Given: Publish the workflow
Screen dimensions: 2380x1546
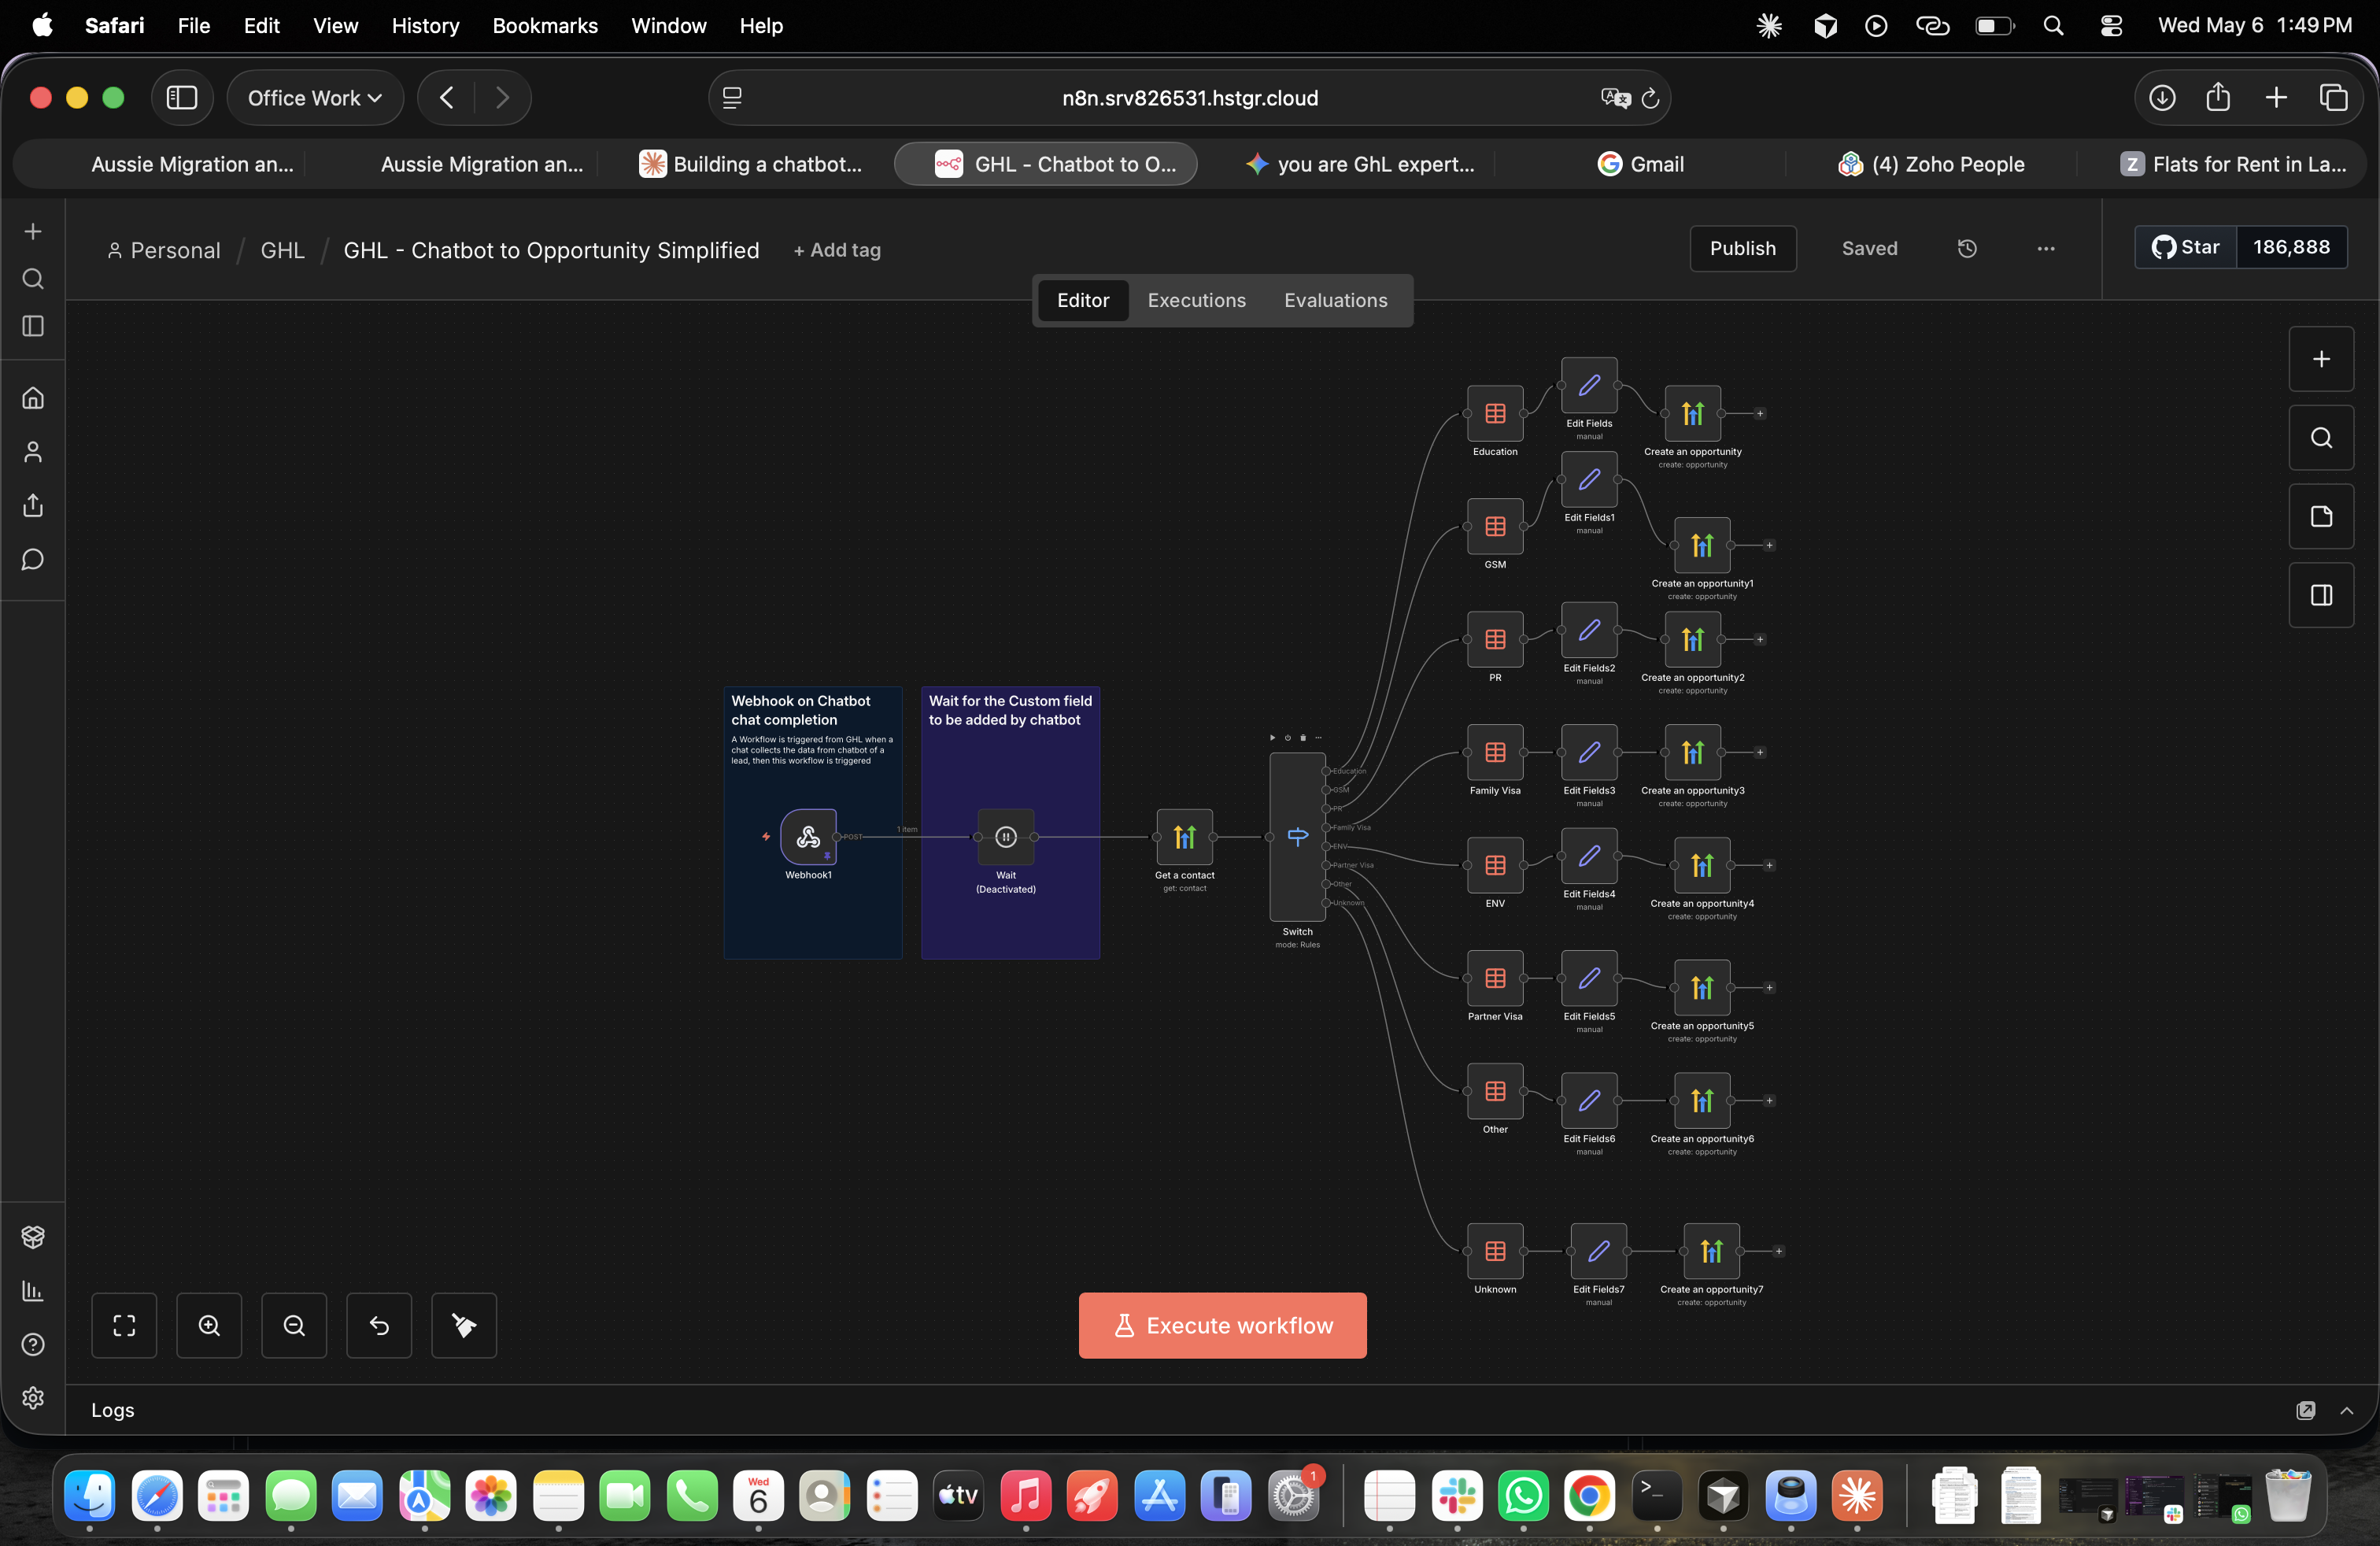Looking at the screenshot, I should tap(1742, 248).
